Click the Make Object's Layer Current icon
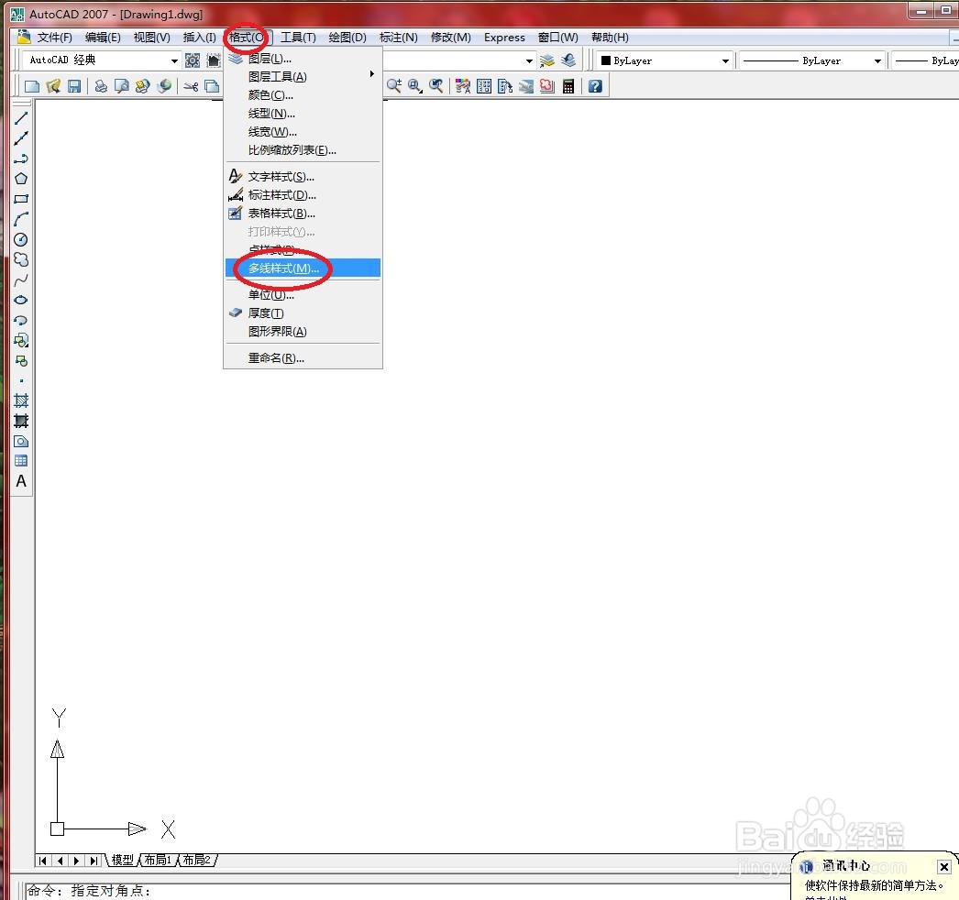Viewport: 959px width, 900px height. [x=546, y=60]
